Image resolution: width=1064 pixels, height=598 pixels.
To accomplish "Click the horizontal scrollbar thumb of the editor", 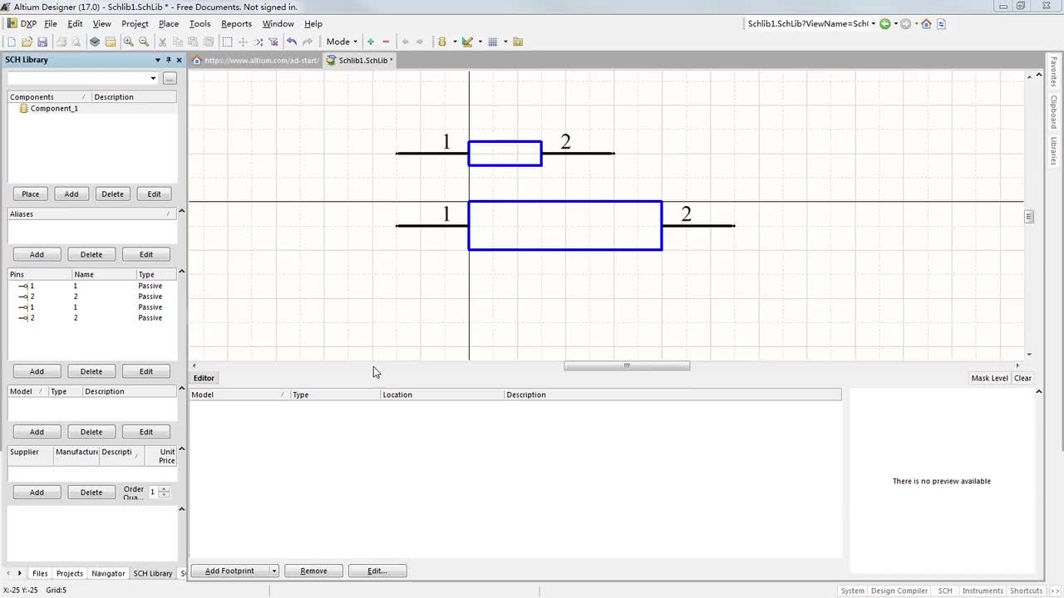I will coord(627,365).
